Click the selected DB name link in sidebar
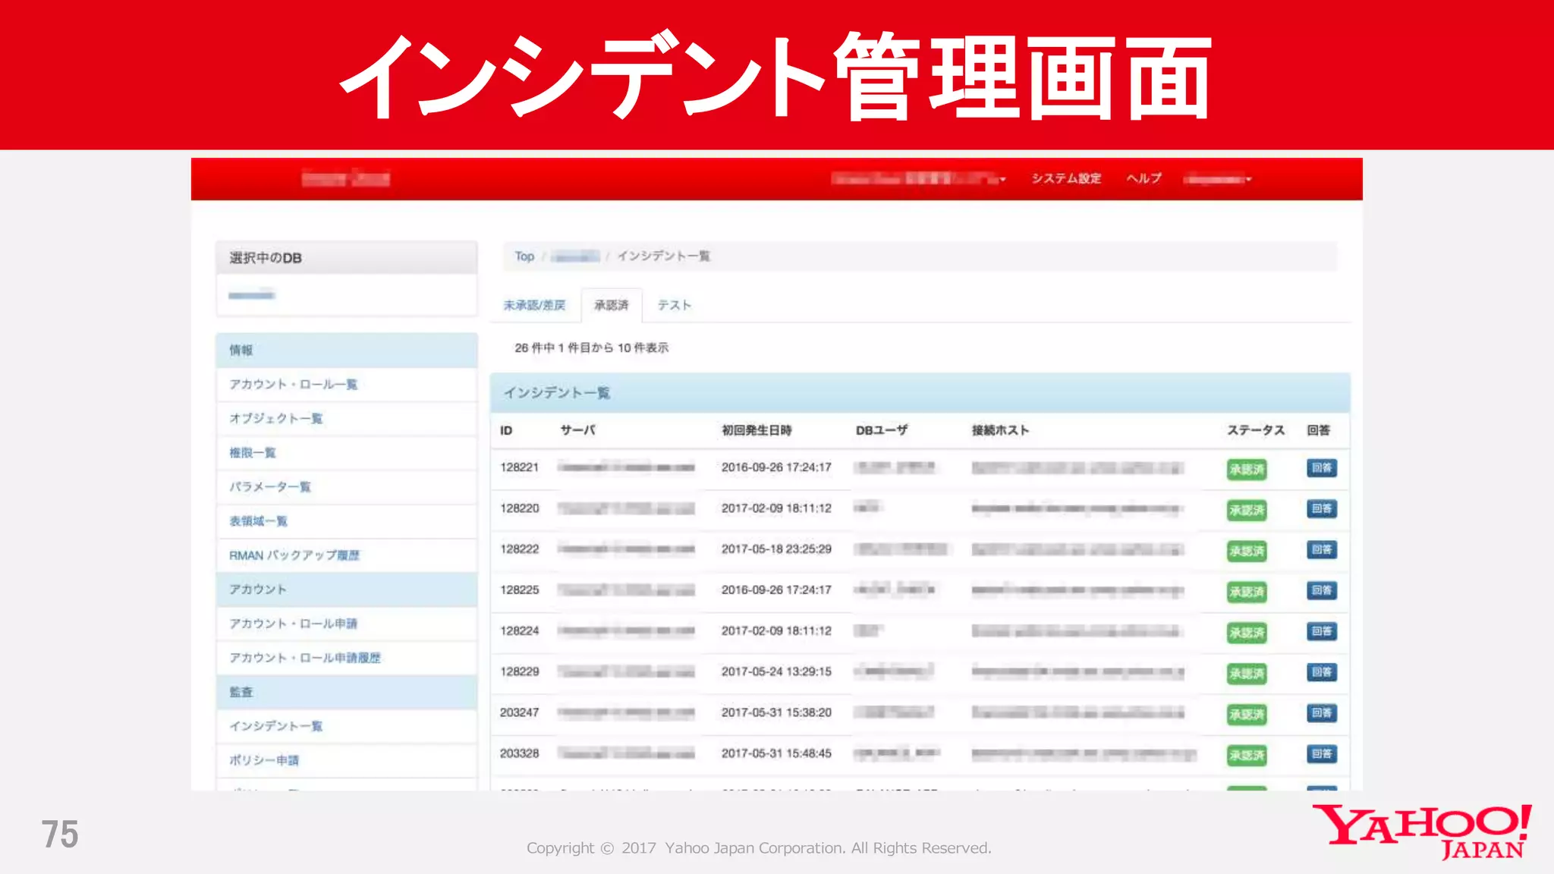Viewport: 1554px width, 874px height. 251,294
